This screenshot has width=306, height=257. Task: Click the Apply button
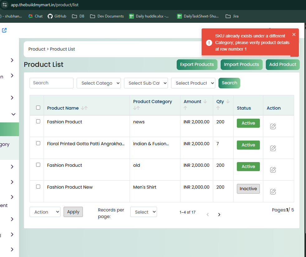(x=73, y=212)
